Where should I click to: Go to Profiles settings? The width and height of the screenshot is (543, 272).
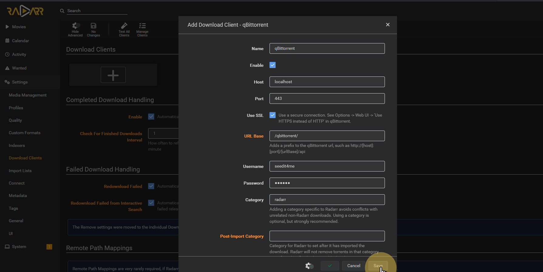(x=16, y=108)
